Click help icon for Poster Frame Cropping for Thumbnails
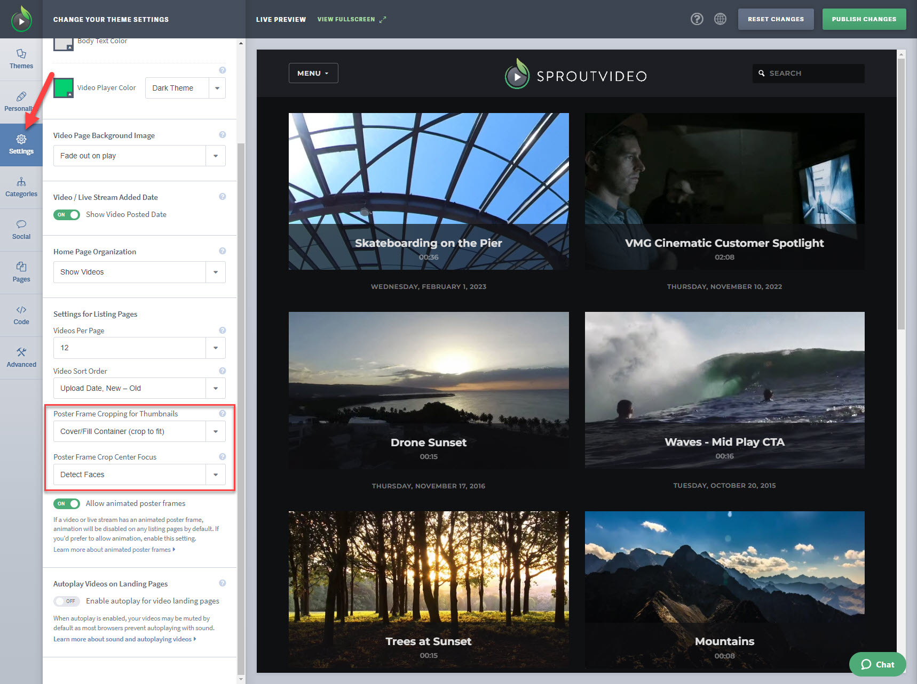Viewport: 917px width, 684px height. point(223,414)
